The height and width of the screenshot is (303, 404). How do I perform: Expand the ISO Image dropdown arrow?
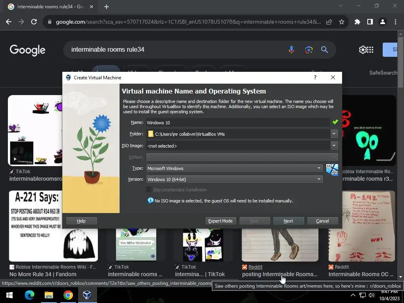(334, 146)
